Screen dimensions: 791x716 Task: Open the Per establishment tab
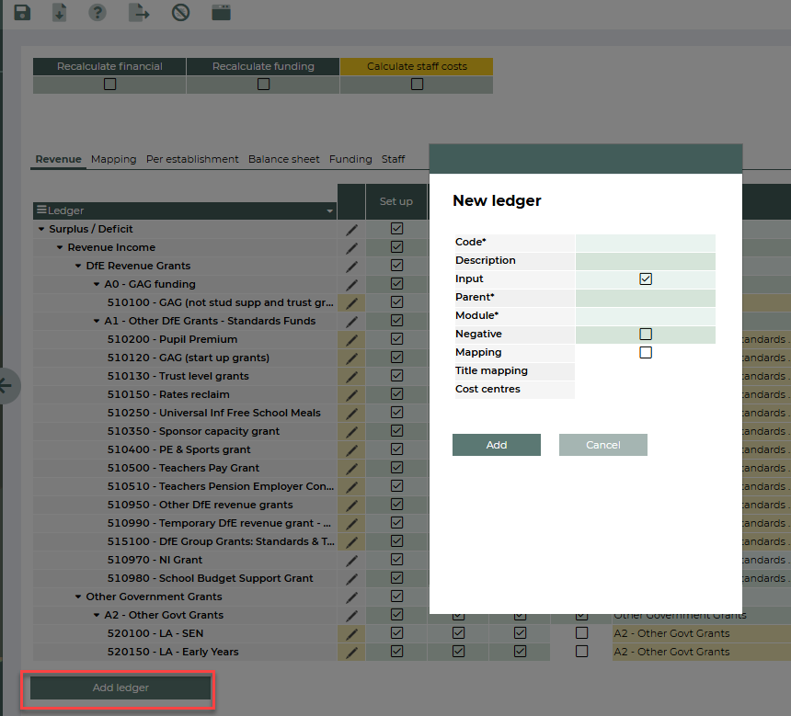point(192,159)
